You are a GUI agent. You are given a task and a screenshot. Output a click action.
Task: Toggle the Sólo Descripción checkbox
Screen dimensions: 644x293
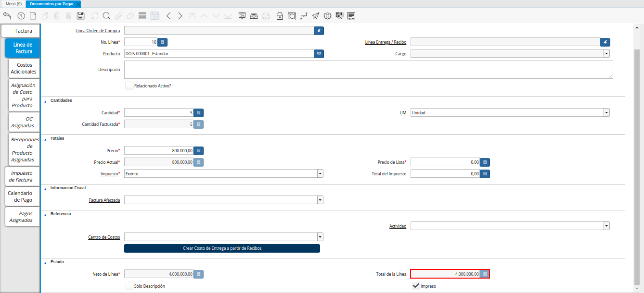click(x=129, y=286)
